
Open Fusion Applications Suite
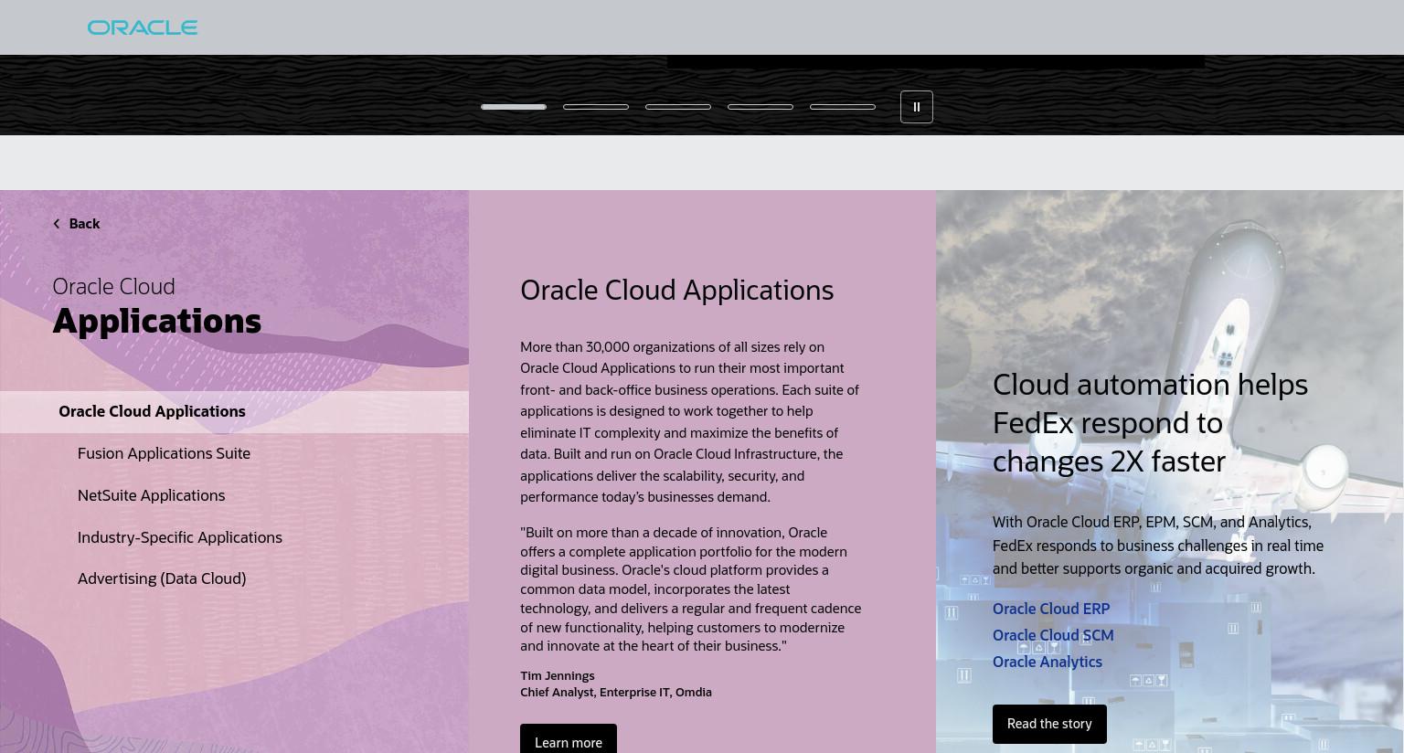point(164,453)
